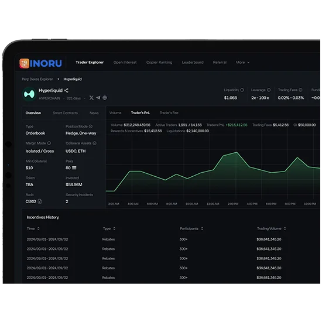Open Hyperliquid website globe icon
The width and height of the screenshot is (322, 322).
click(x=105, y=98)
